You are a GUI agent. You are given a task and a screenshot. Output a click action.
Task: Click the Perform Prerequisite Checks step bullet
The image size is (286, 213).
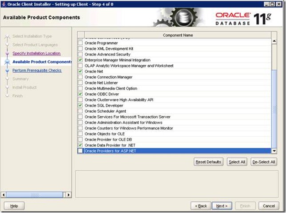pos(7,70)
